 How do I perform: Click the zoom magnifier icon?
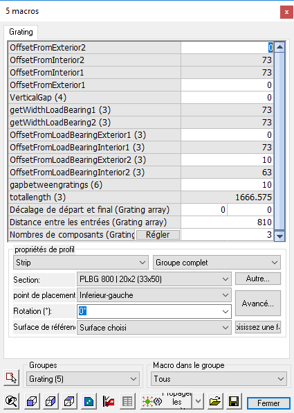(x=11, y=401)
